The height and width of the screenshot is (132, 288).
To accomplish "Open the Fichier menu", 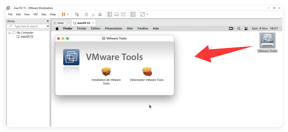I will (82, 28).
